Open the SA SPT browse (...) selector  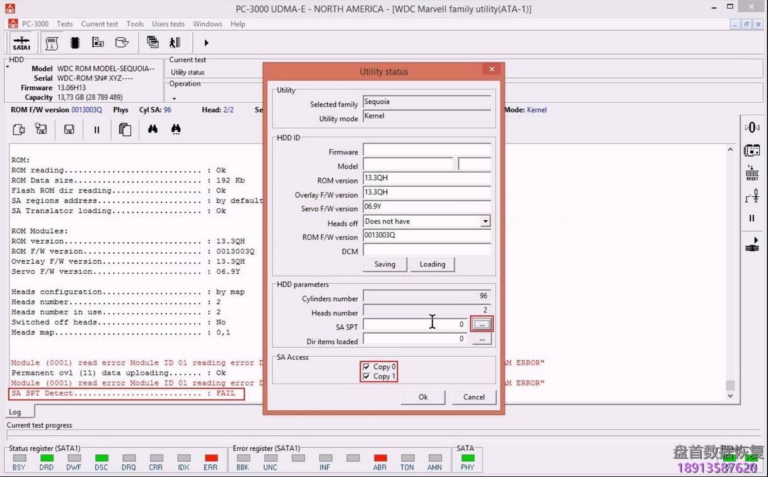click(x=481, y=324)
